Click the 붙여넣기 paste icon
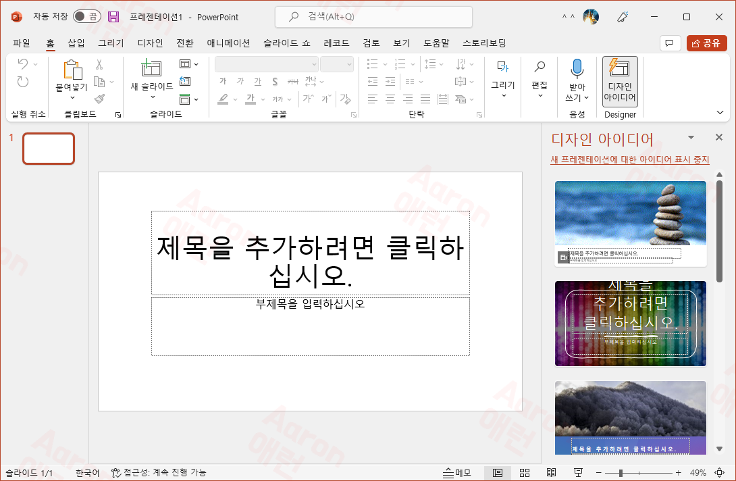This screenshot has width=736, height=481. pos(72,70)
